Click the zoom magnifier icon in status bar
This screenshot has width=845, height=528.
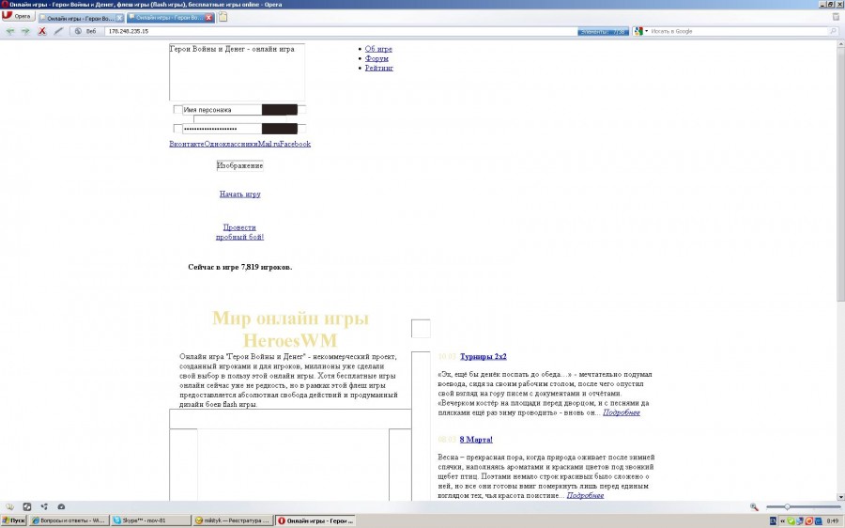(754, 507)
